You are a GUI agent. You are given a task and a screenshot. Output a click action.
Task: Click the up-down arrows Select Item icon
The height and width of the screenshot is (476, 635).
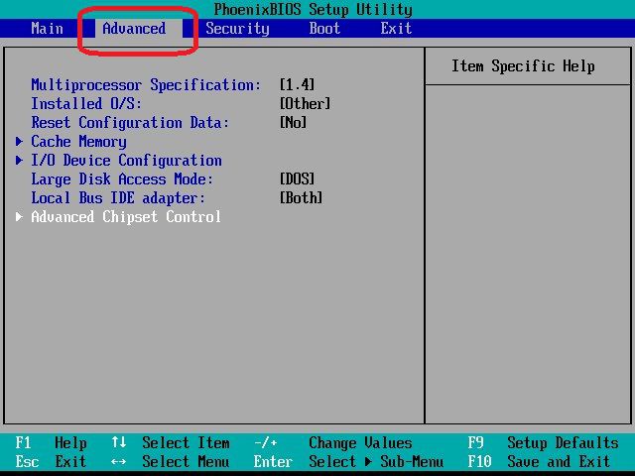pyautogui.click(x=119, y=442)
